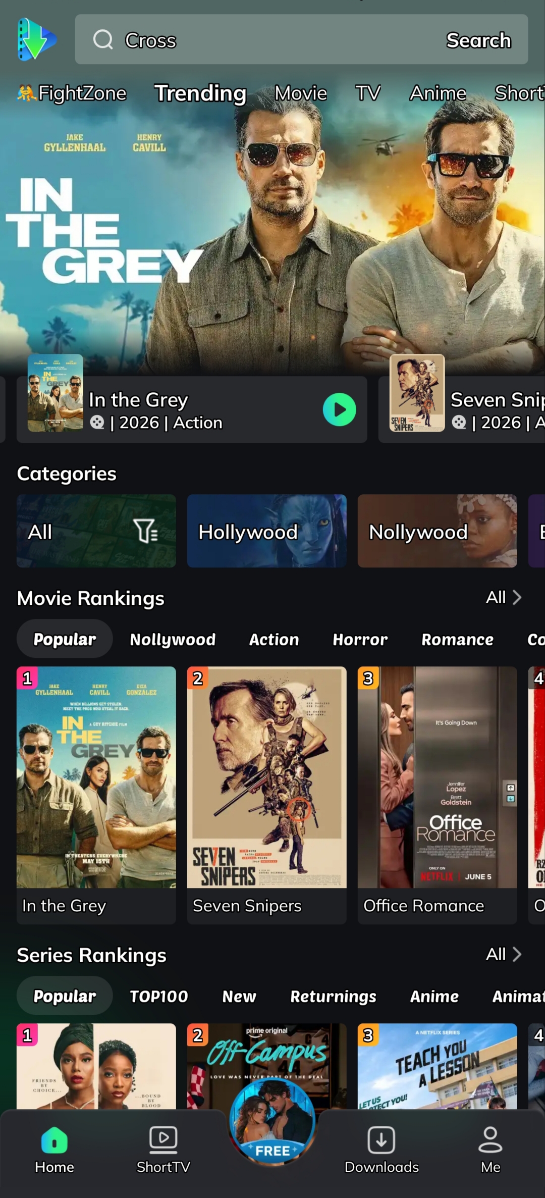
Task: Tap the Office Romance poster caption
Action: pyautogui.click(x=424, y=906)
